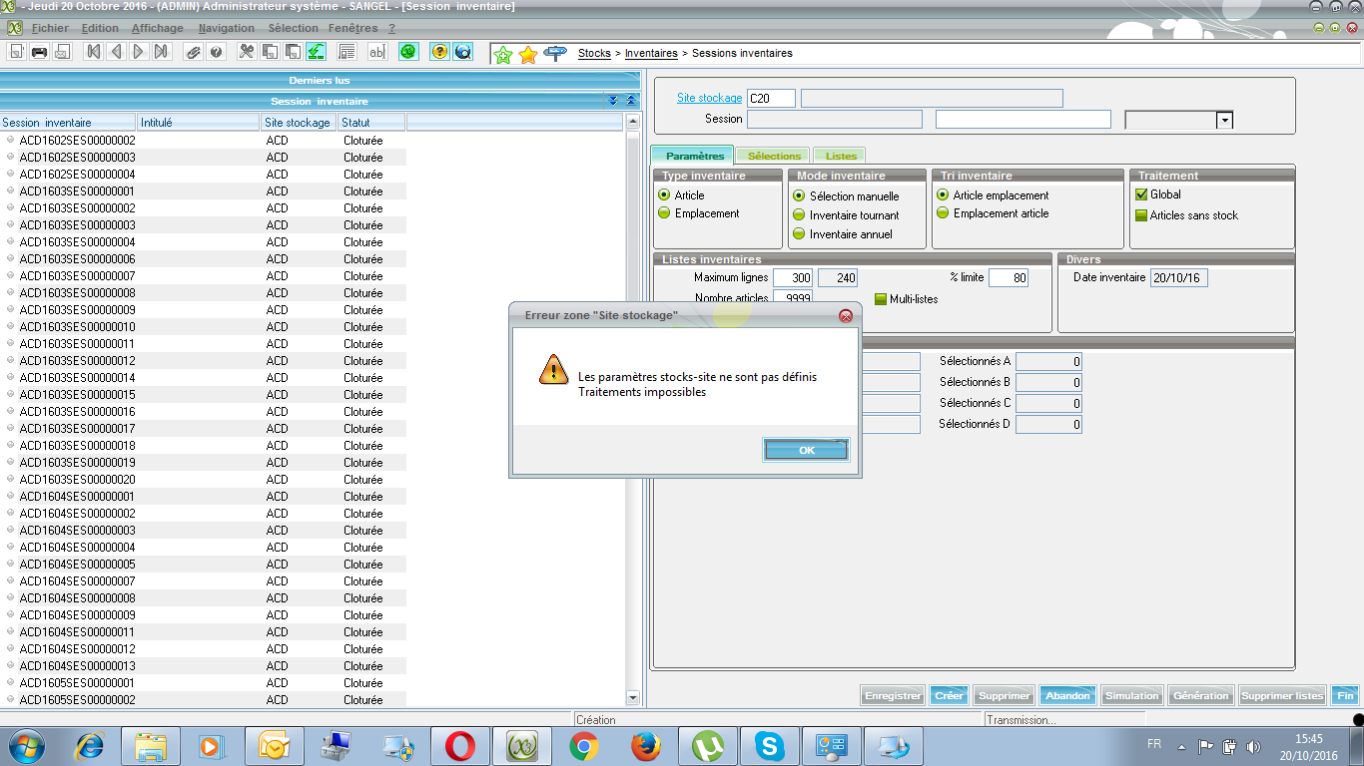Collapse the Session inventaire list with the double up arrow

(x=631, y=101)
